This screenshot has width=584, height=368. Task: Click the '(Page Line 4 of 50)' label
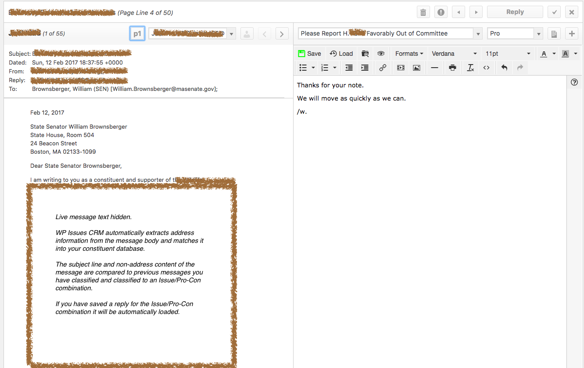click(145, 13)
